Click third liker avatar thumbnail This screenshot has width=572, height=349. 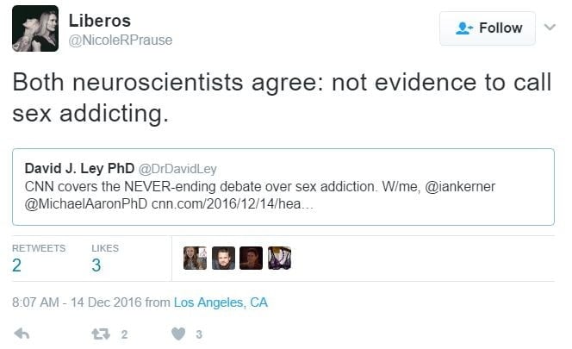click(x=252, y=258)
